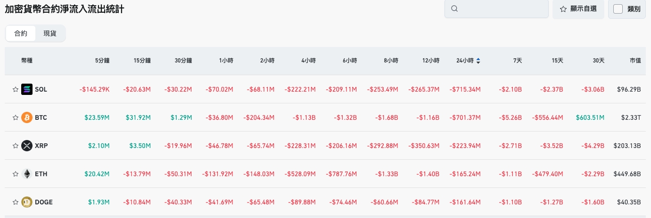Switch to the 現貨 tab
Viewport: 651px width, 218px height.
coord(50,33)
